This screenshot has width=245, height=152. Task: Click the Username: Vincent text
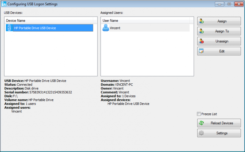(115, 81)
